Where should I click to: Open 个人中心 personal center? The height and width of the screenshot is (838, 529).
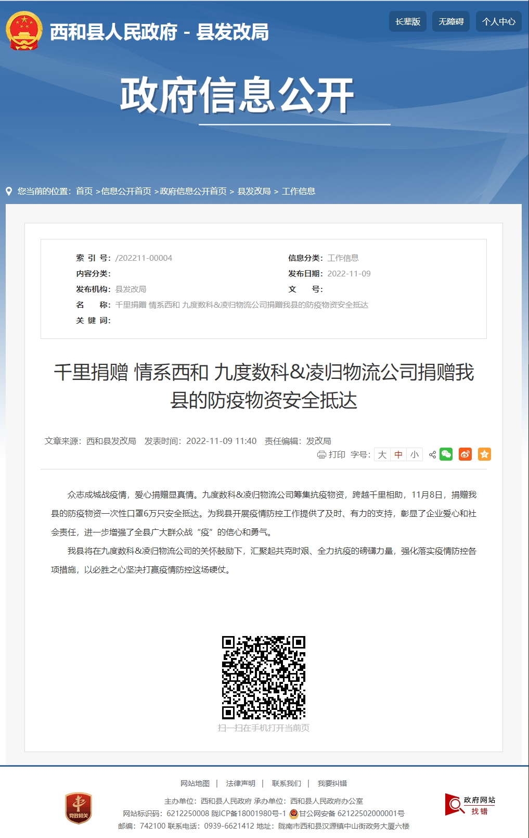(498, 21)
